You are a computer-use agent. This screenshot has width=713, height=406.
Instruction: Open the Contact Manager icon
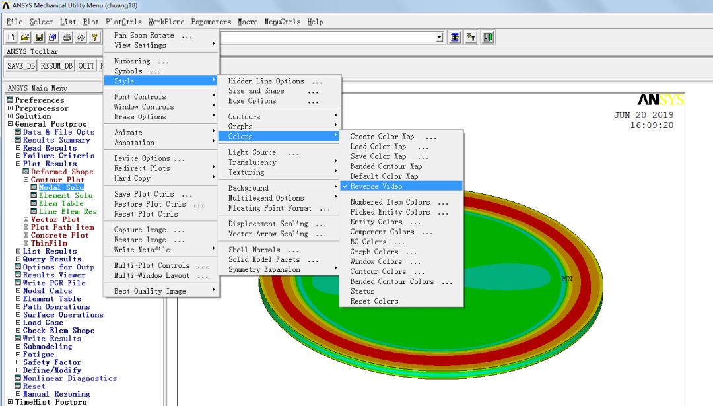click(x=487, y=37)
